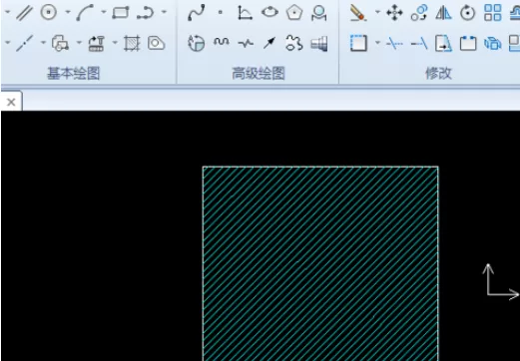Click the circle-on-bracket icon after pentagon
Screen dimensions: 520x361
click(318, 13)
